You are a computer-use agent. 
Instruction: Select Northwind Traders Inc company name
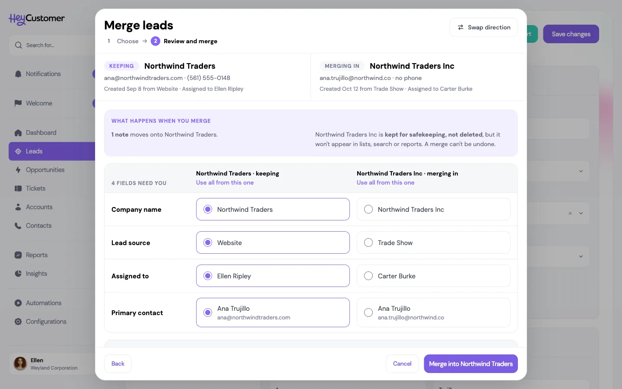pyautogui.click(x=434, y=209)
